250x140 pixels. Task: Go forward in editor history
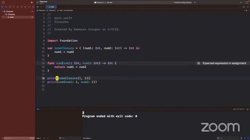click(x=43, y=7)
